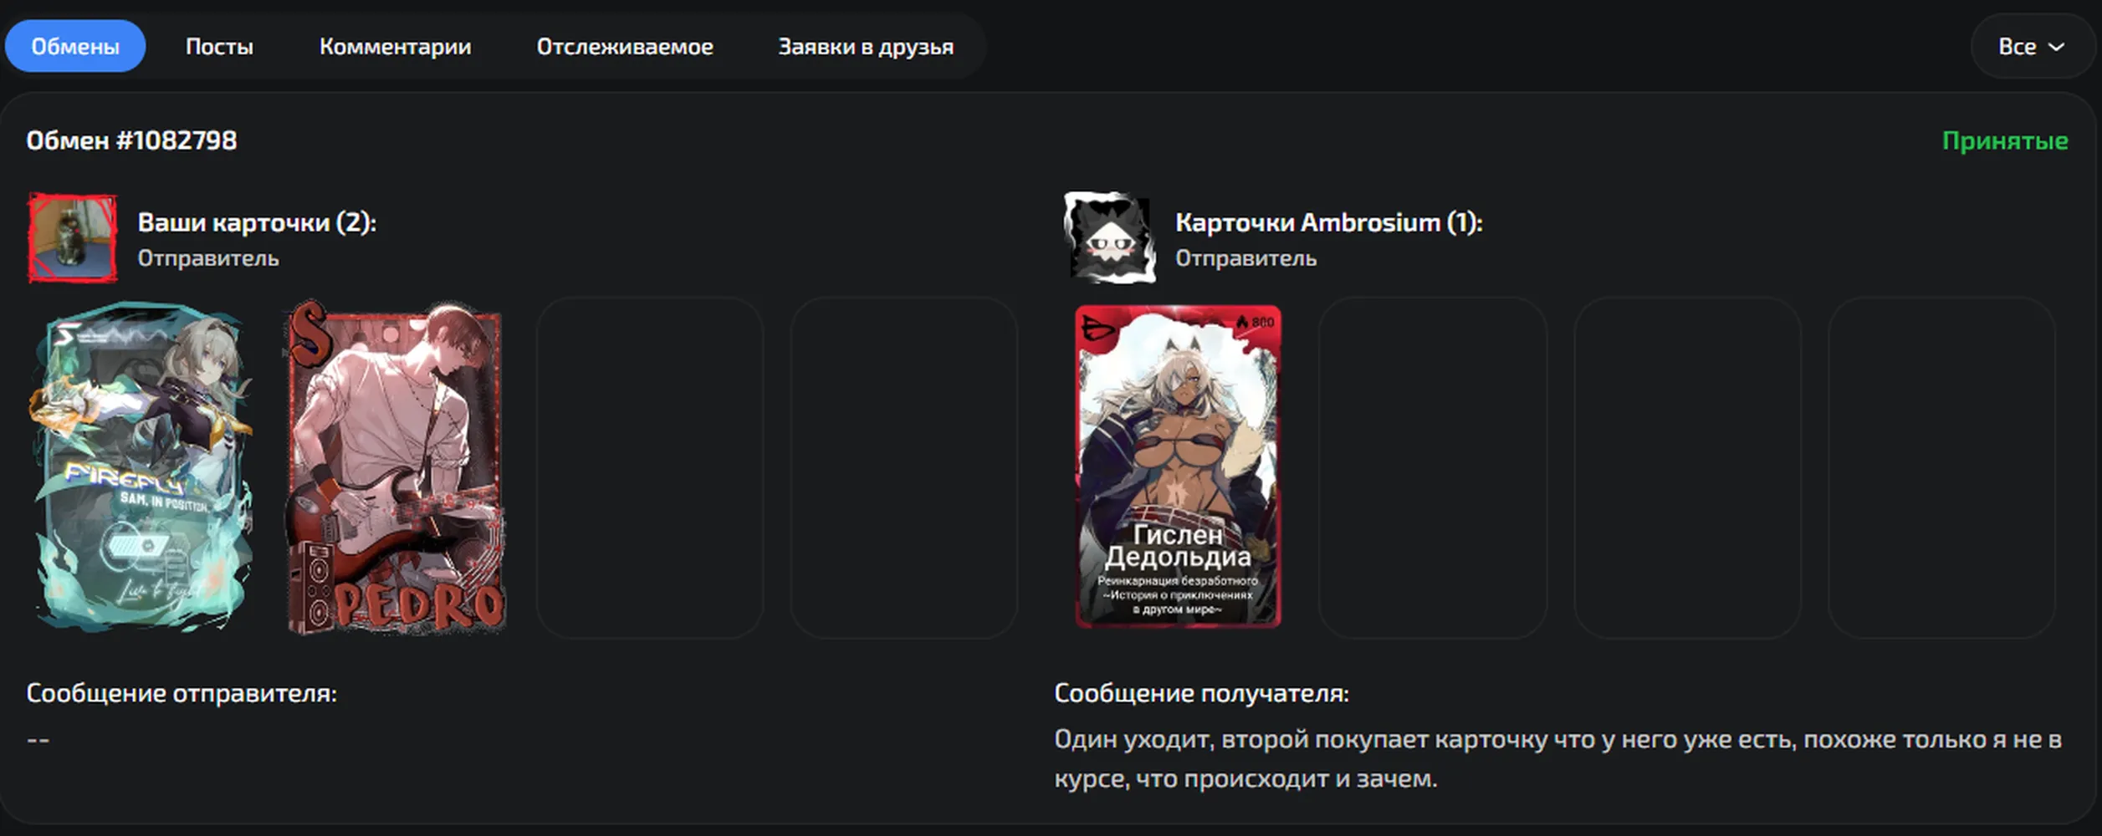
Task: Open the Ambrosium user avatar
Action: click(x=1110, y=238)
